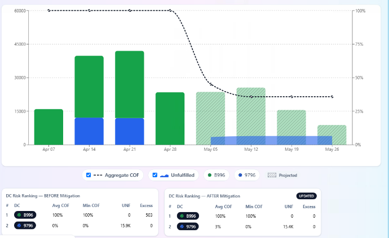Image resolution: width=389 pixels, height=238 pixels.
Task: Click the Apr 28 green bar
Action: [170, 118]
